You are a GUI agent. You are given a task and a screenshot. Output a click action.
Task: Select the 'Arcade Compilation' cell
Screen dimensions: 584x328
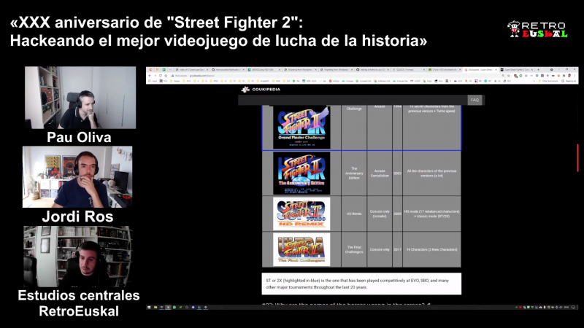pyautogui.click(x=380, y=173)
